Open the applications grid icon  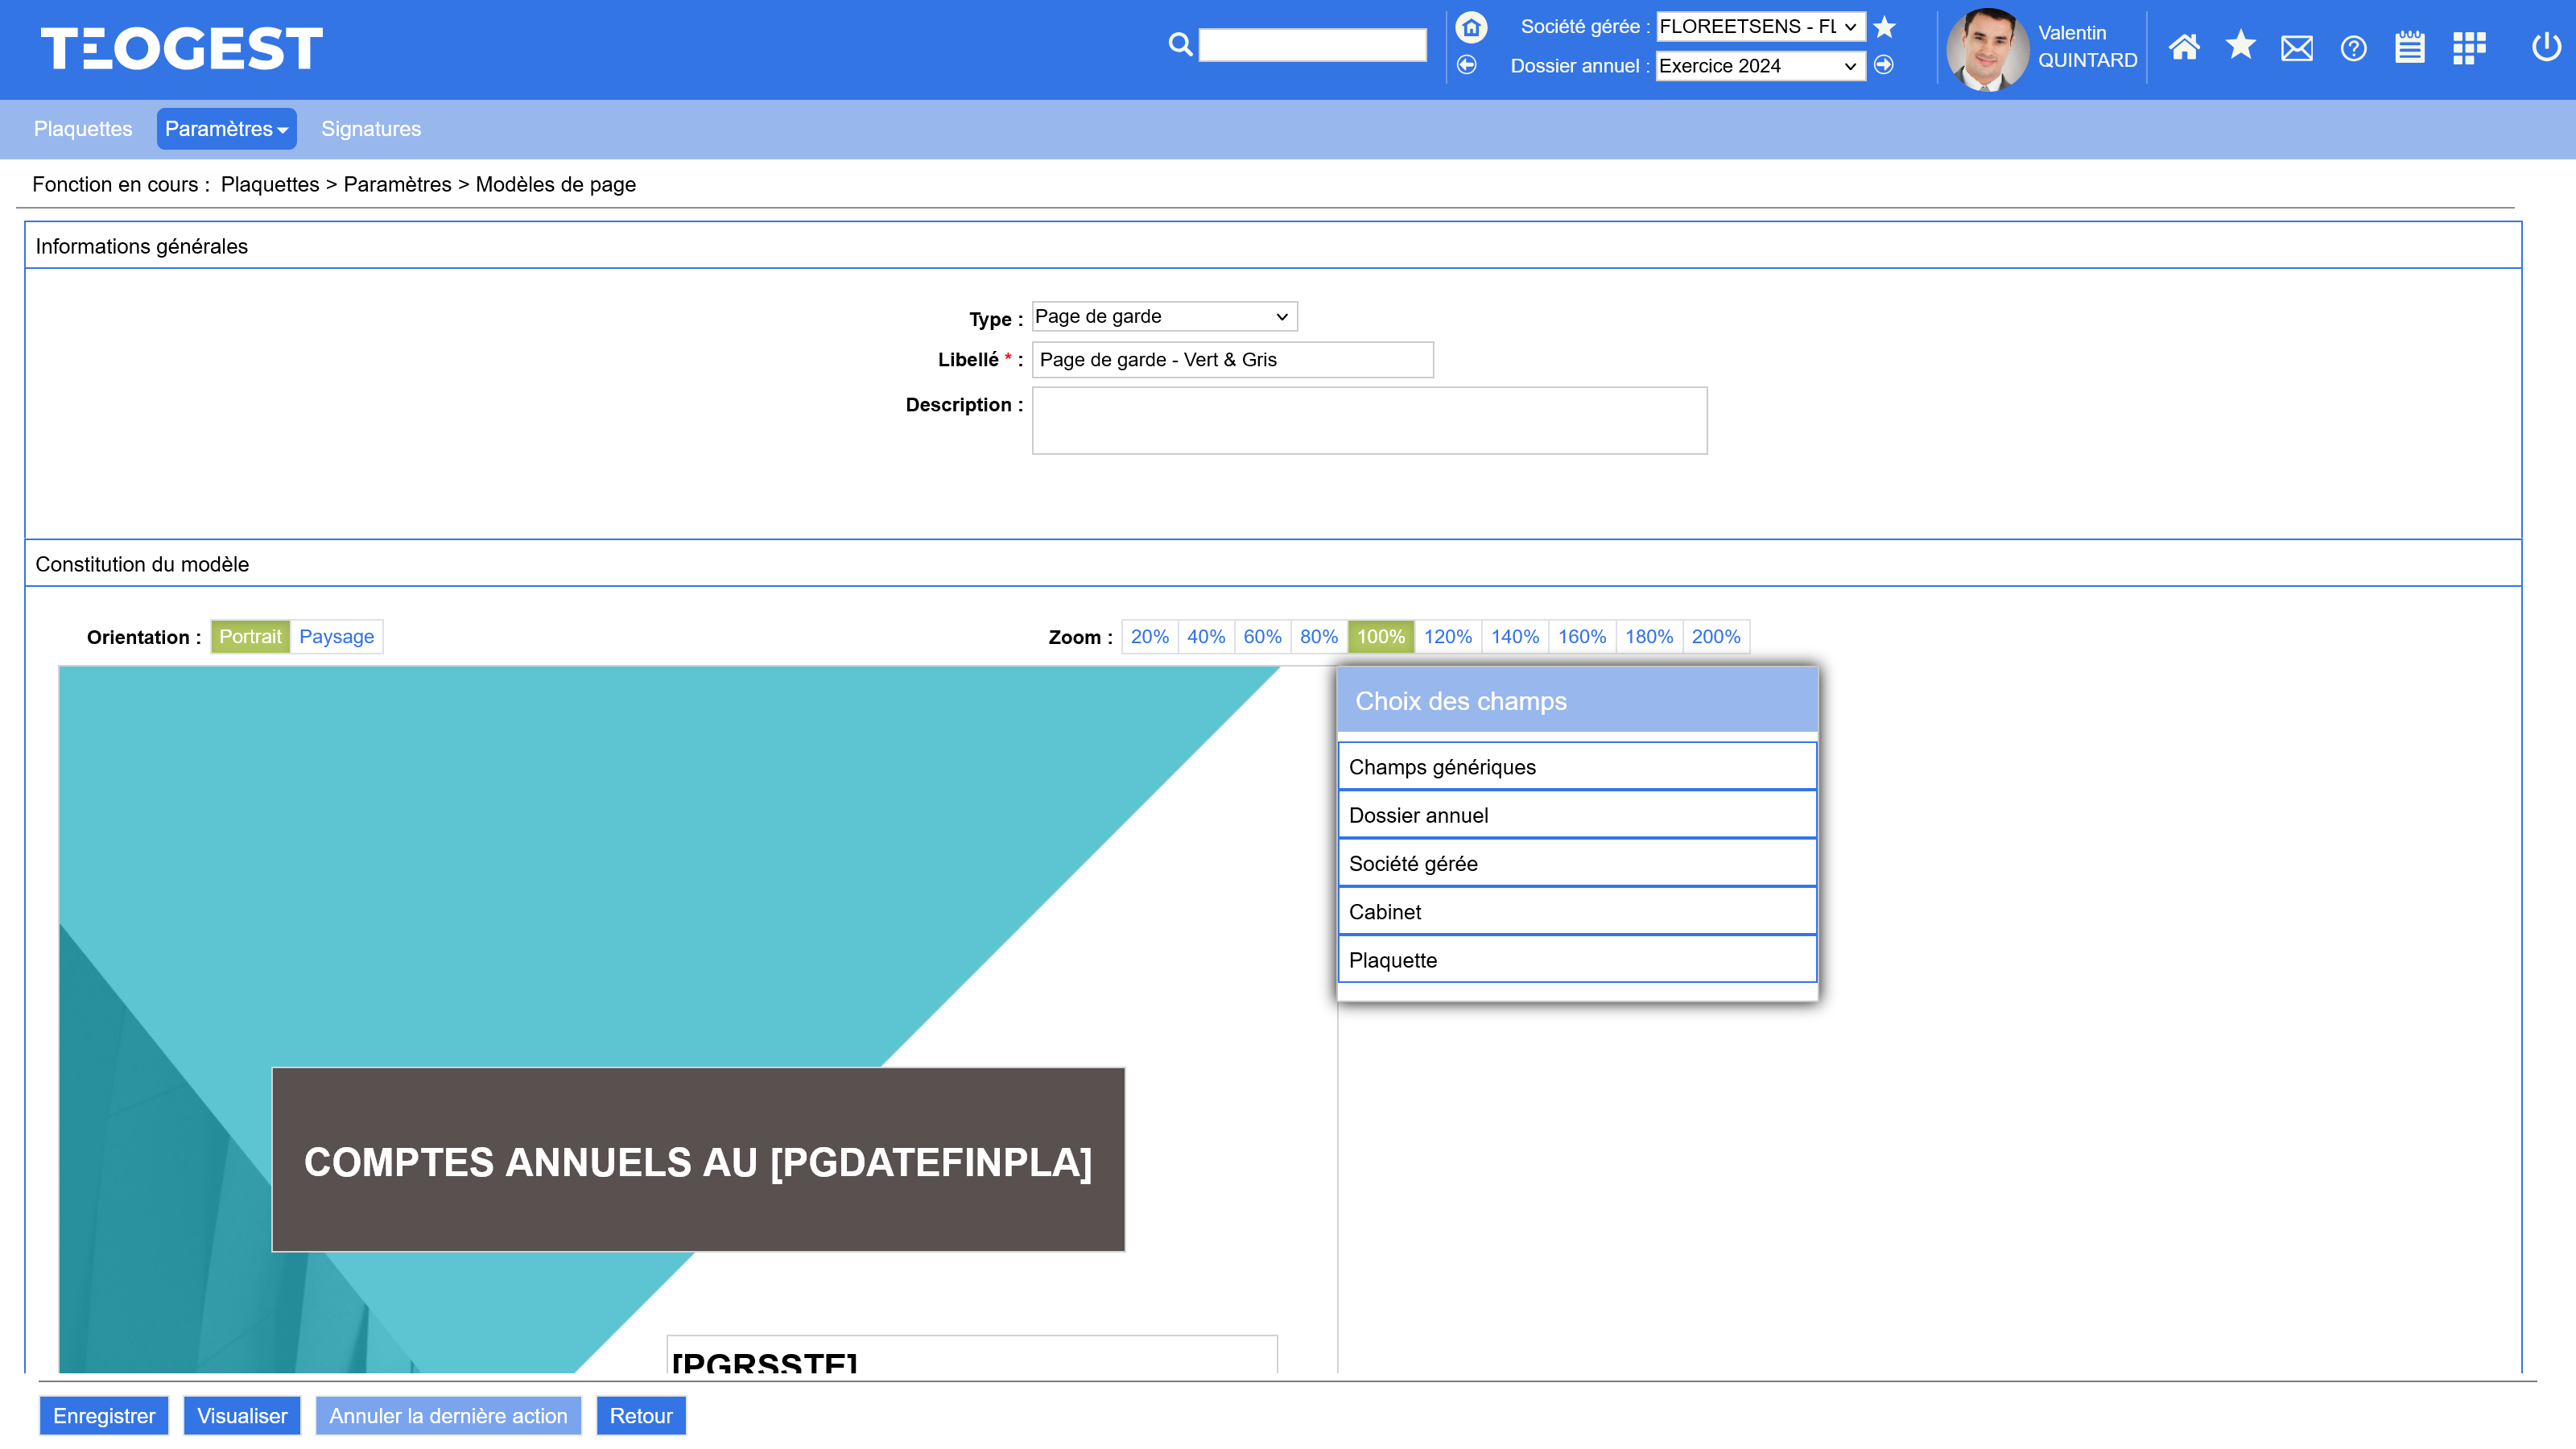coord(2468,47)
